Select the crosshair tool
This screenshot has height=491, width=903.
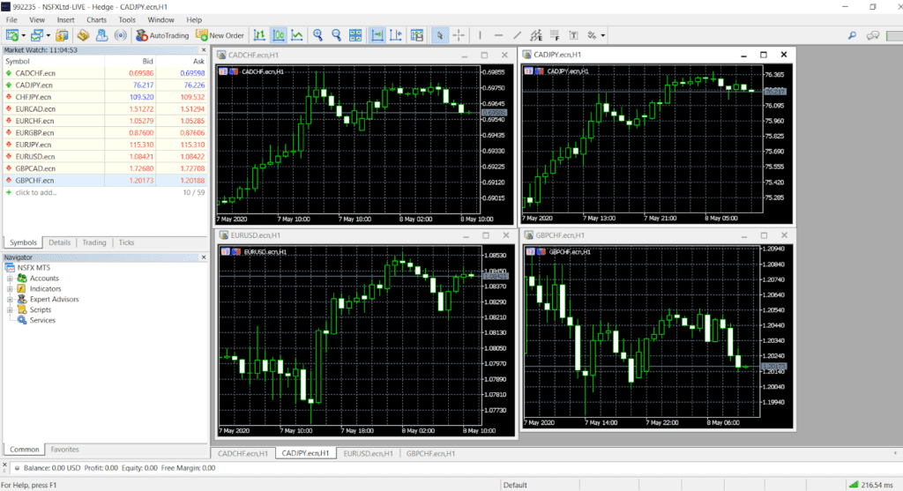(459, 35)
